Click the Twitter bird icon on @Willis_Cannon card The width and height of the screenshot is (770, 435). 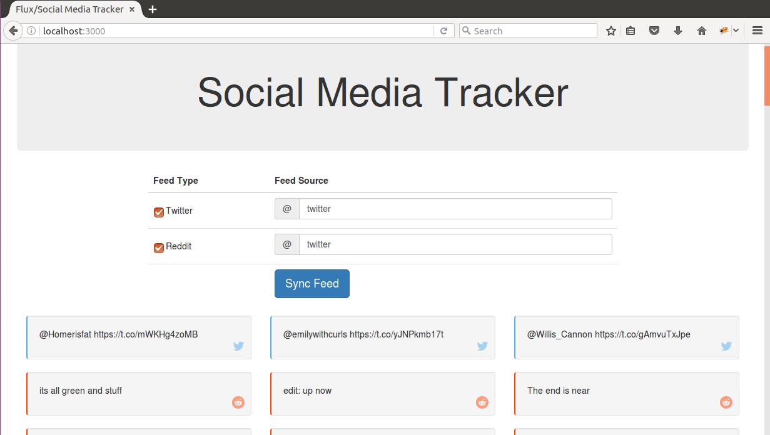(x=726, y=346)
